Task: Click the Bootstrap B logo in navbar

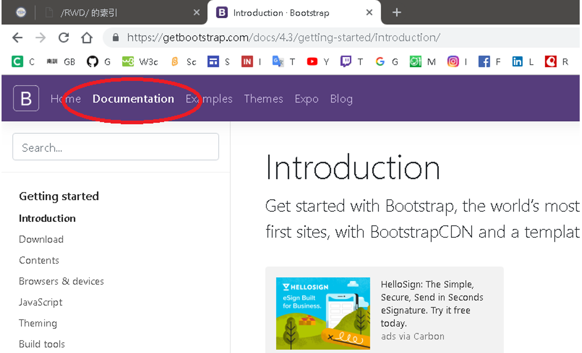Action: pos(26,98)
